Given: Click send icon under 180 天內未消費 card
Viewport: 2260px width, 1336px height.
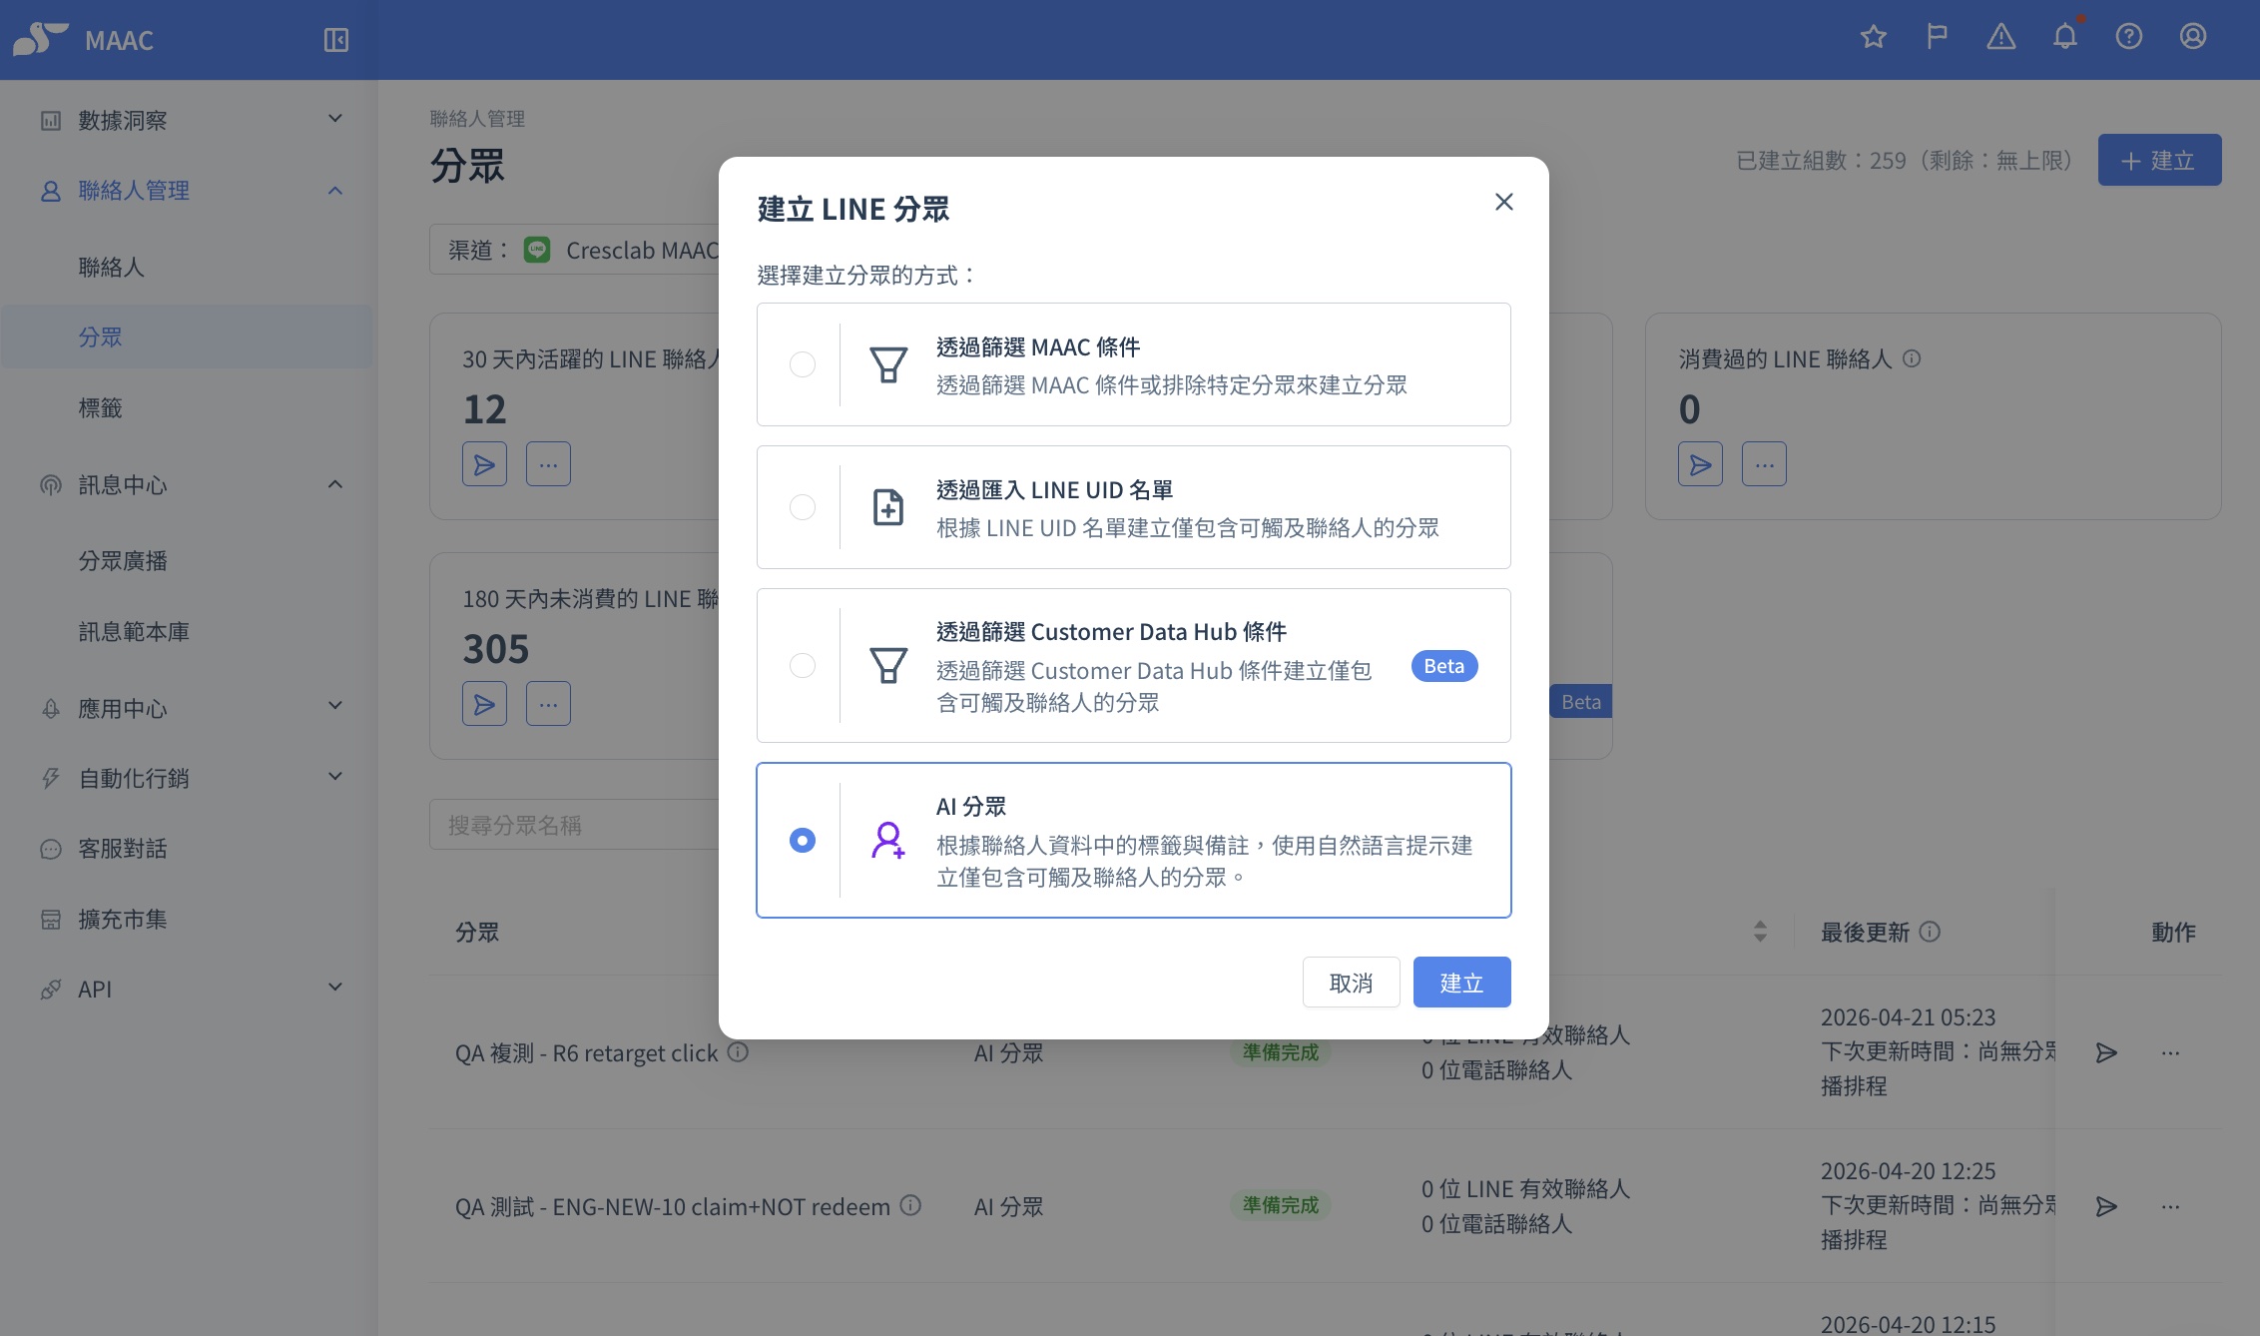Looking at the screenshot, I should coord(484,704).
